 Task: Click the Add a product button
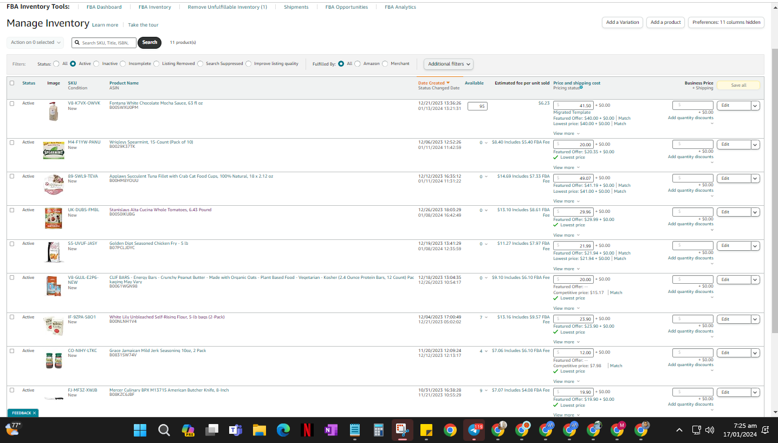click(x=665, y=22)
